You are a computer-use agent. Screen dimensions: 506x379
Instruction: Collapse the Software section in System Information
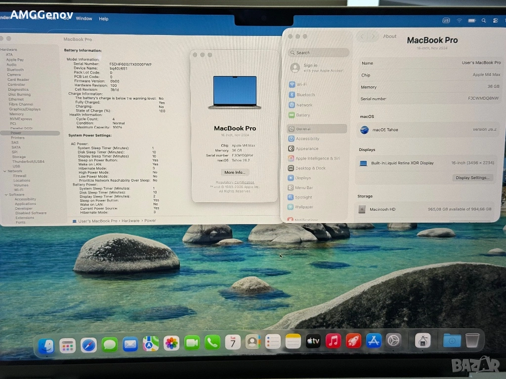pyautogui.click(x=6, y=195)
